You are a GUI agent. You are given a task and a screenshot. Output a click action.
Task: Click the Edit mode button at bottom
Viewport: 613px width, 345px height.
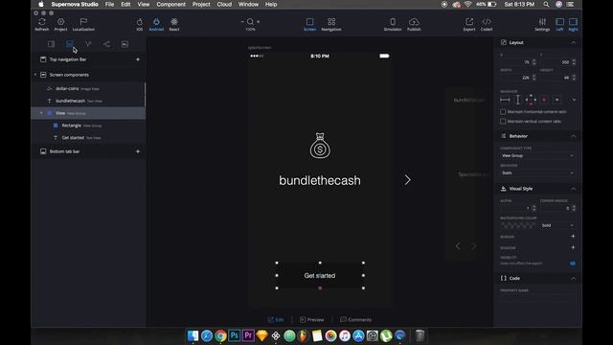(276, 319)
